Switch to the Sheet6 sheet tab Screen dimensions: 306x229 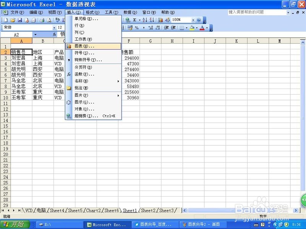click(x=112, y=211)
